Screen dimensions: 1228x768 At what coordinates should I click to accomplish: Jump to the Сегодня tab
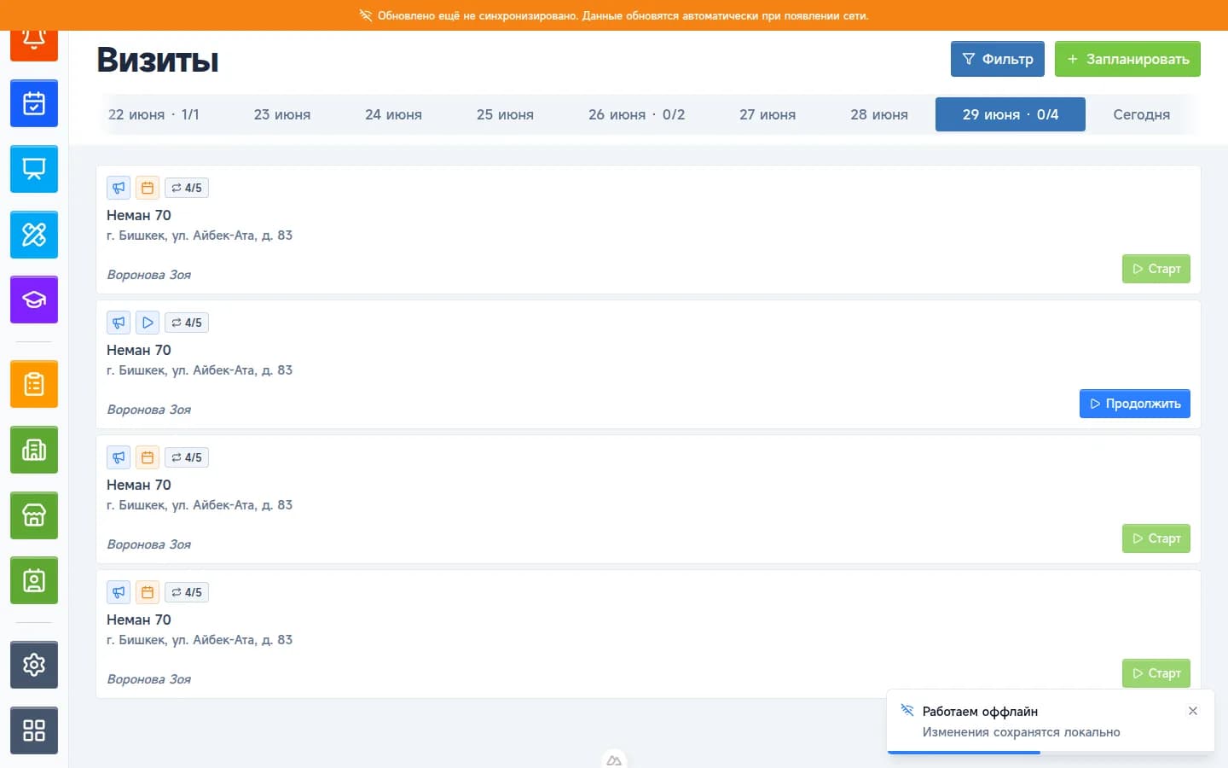tap(1141, 114)
